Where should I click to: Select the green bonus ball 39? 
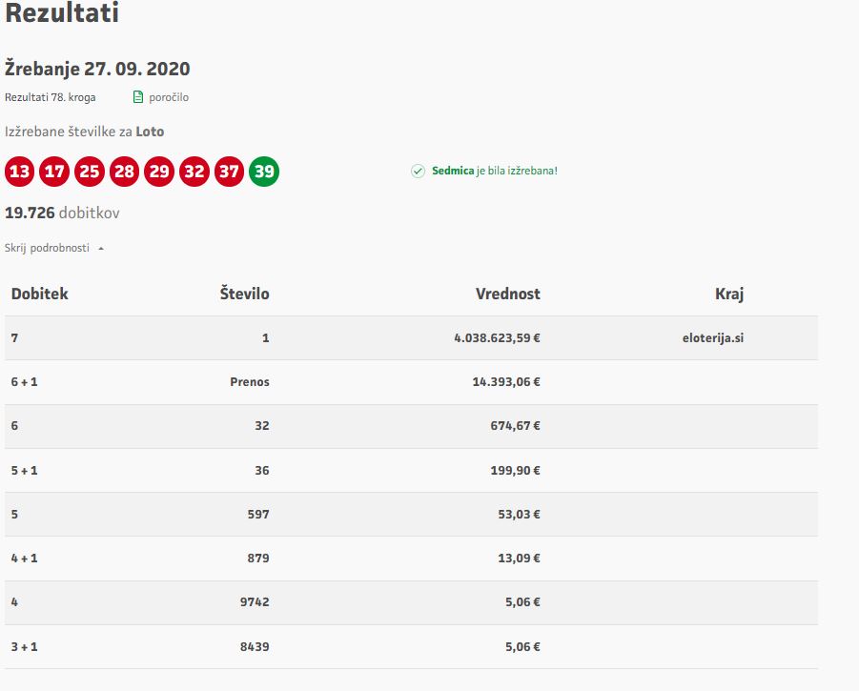click(x=264, y=172)
